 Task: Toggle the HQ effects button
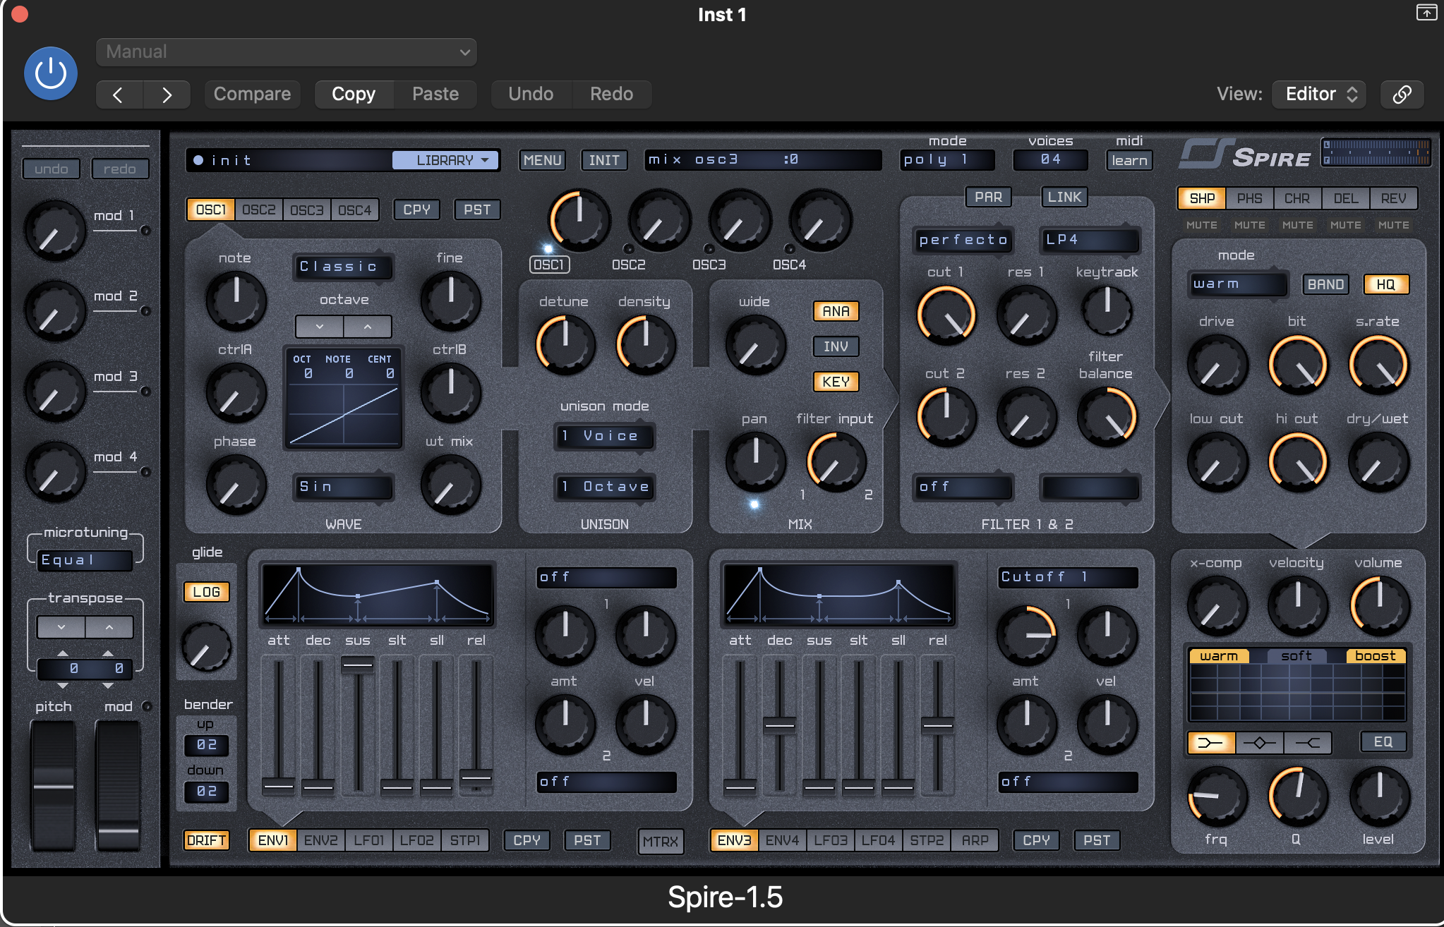coord(1385,284)
